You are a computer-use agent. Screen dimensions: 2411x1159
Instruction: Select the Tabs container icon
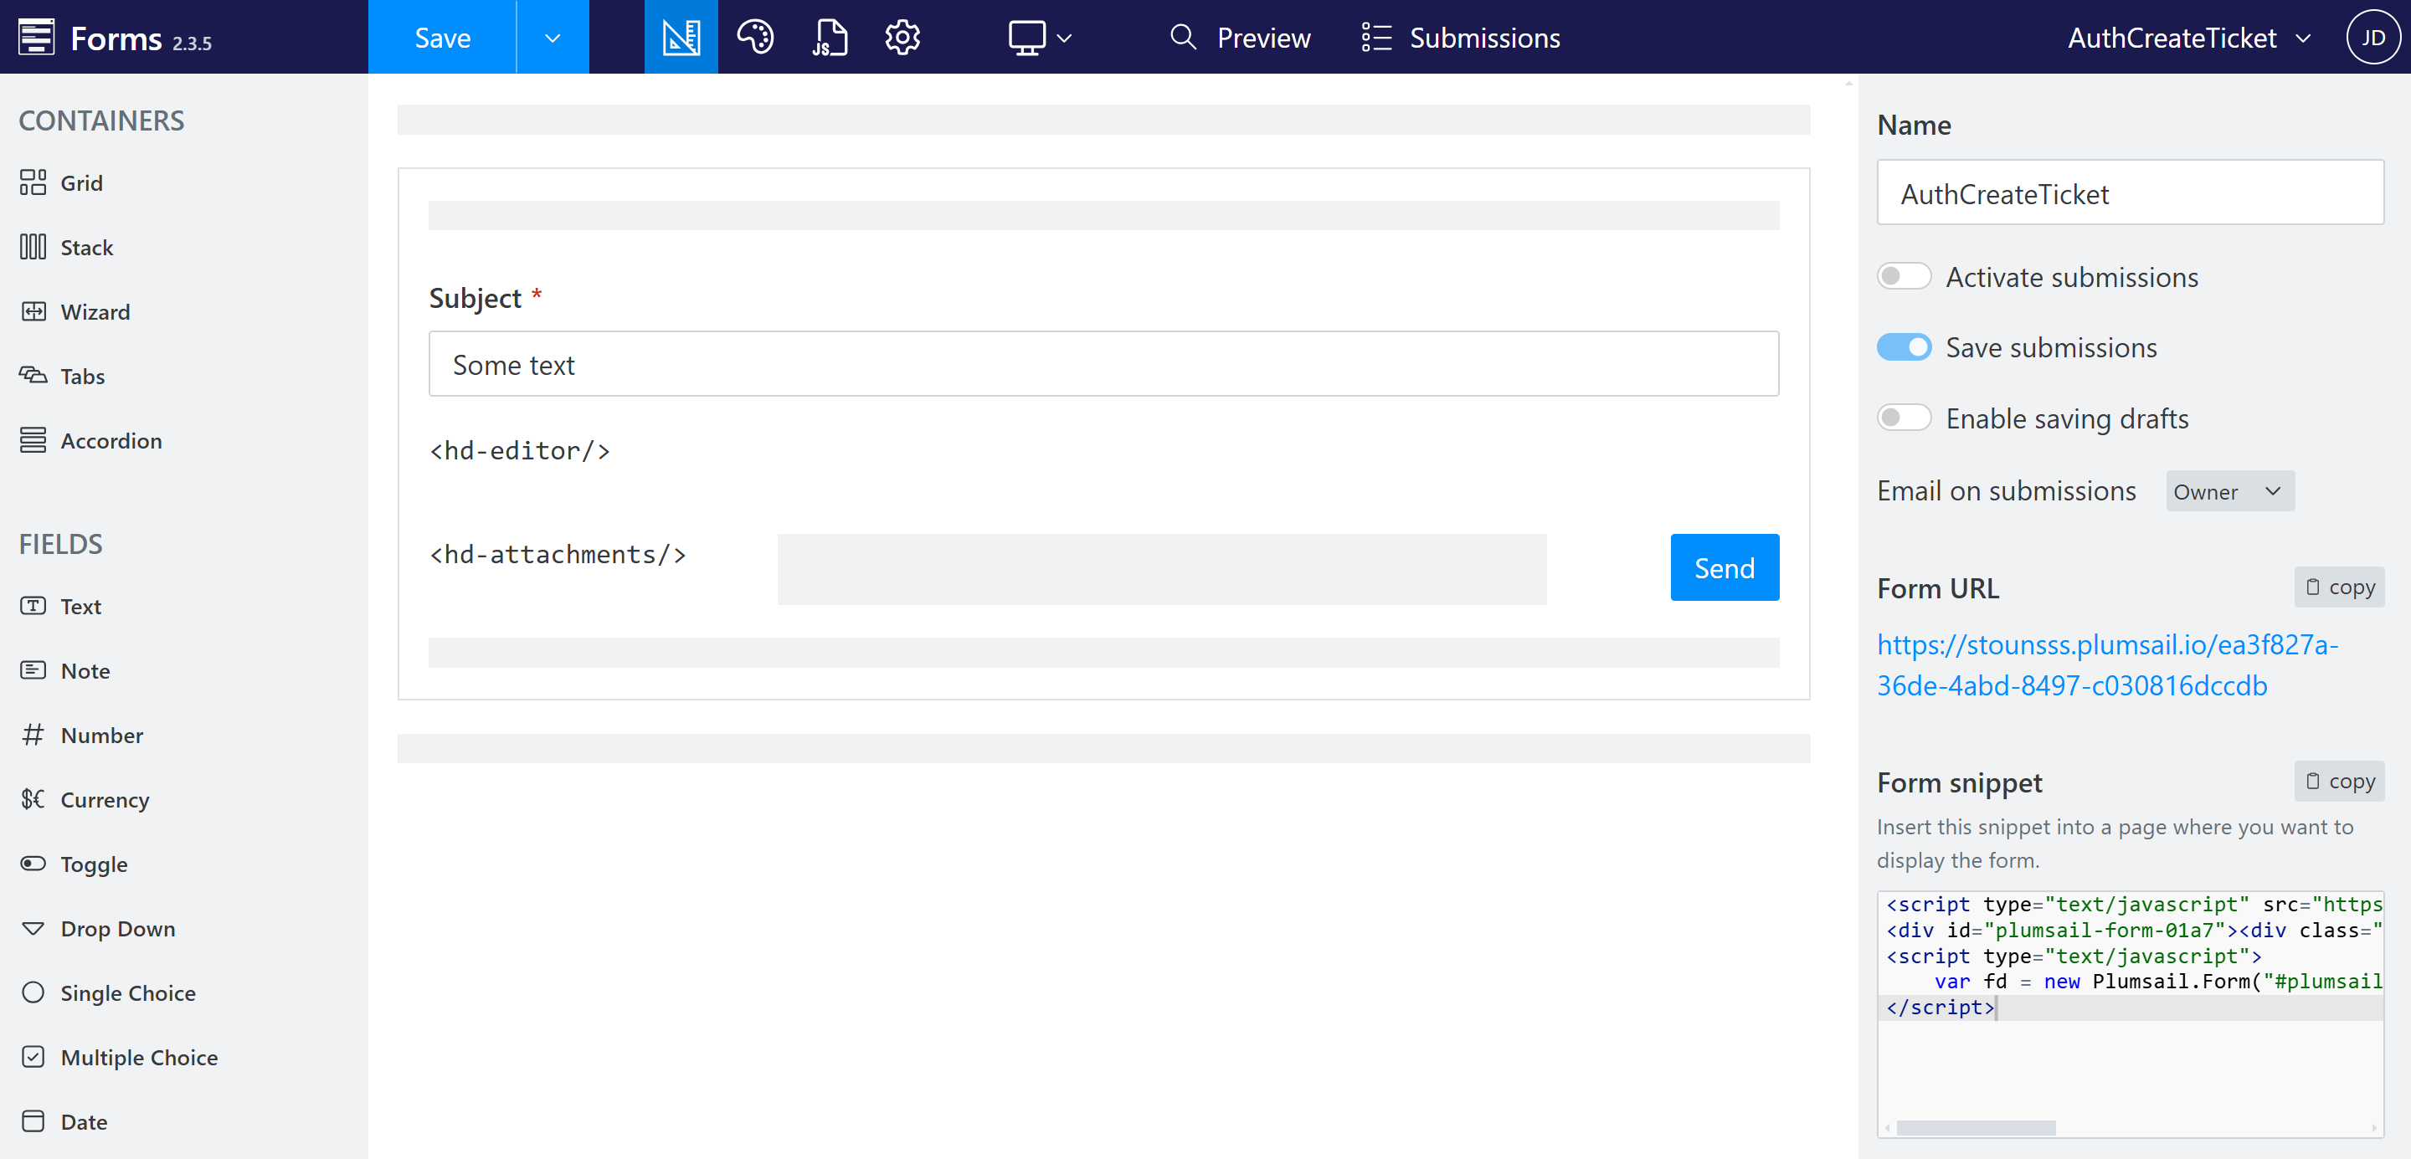tap(33, 376)
